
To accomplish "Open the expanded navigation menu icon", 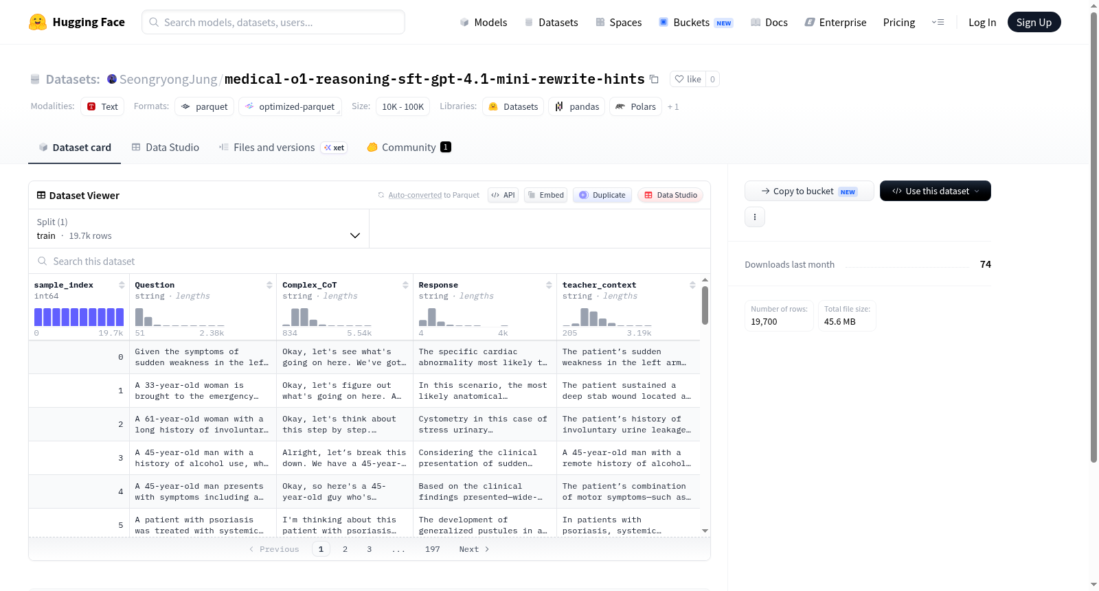I will pyautogui.click(x=938, y=22).
